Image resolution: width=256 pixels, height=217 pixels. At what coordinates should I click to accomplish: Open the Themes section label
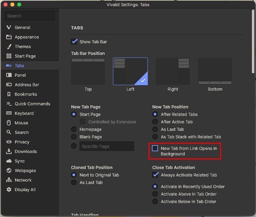(23, 47)
